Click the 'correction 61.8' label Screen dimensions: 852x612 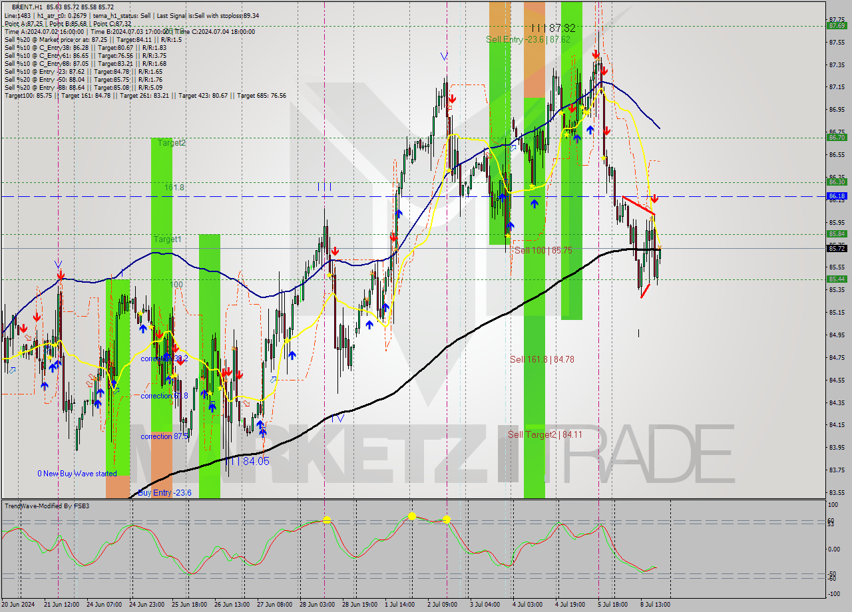(164, 396)
